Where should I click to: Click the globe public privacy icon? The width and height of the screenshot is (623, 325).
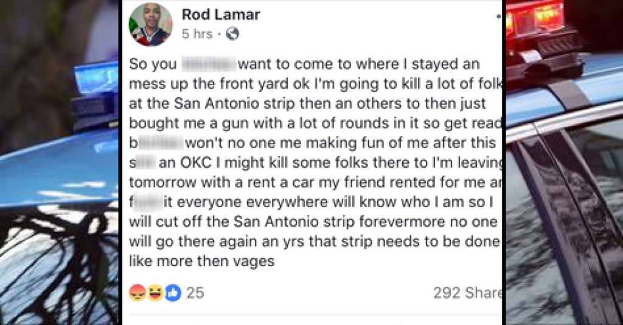(232, 35)
